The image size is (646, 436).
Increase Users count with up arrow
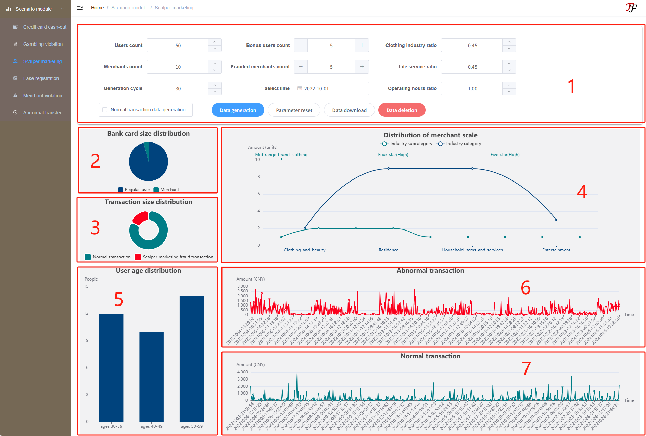[x=215, y=42]
